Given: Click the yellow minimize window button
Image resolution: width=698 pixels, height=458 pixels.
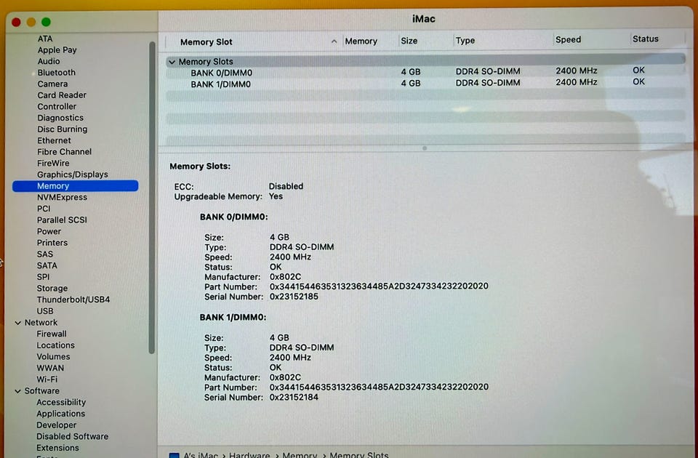Looking at the screenshot, I should (31, 23).
